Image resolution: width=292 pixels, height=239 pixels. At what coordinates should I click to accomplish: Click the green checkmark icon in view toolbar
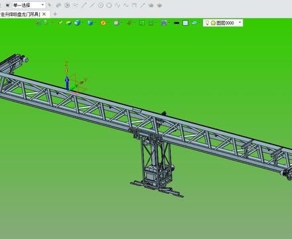point(60,23)
